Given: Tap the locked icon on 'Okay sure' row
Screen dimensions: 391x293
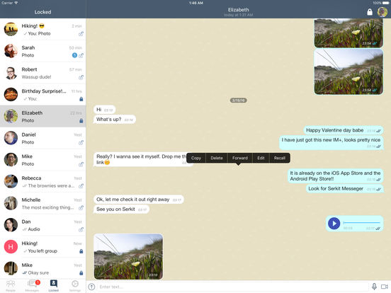Looking at the screenshot, I should pos(81,273).
